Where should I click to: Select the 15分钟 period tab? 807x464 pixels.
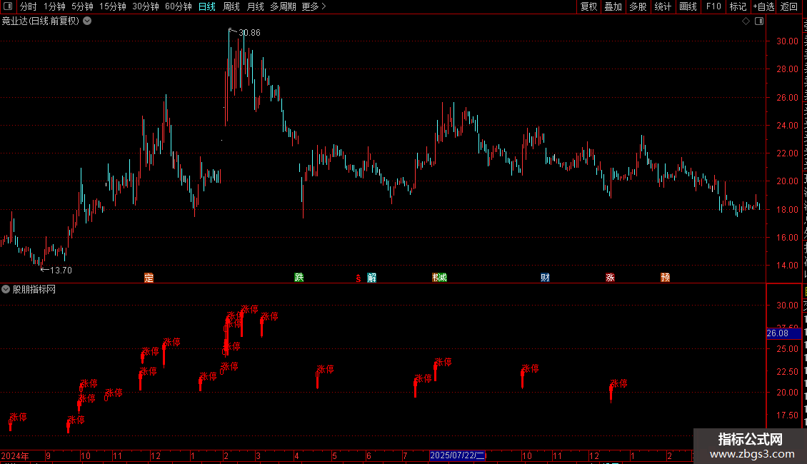click(x=113, y=6)
